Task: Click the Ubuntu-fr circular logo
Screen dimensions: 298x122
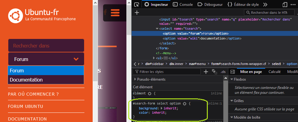Action: tap(16, 16)
